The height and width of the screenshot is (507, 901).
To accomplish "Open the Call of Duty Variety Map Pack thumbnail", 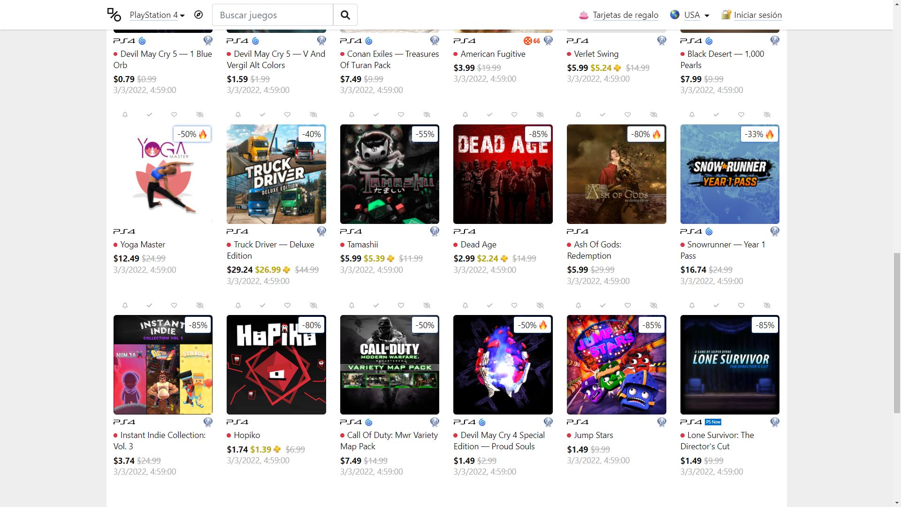I will [389, 365].
